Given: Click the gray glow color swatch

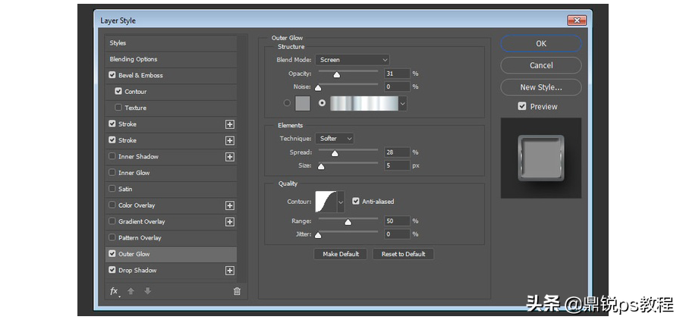Looking at the screenshot, I should (303, 104).
